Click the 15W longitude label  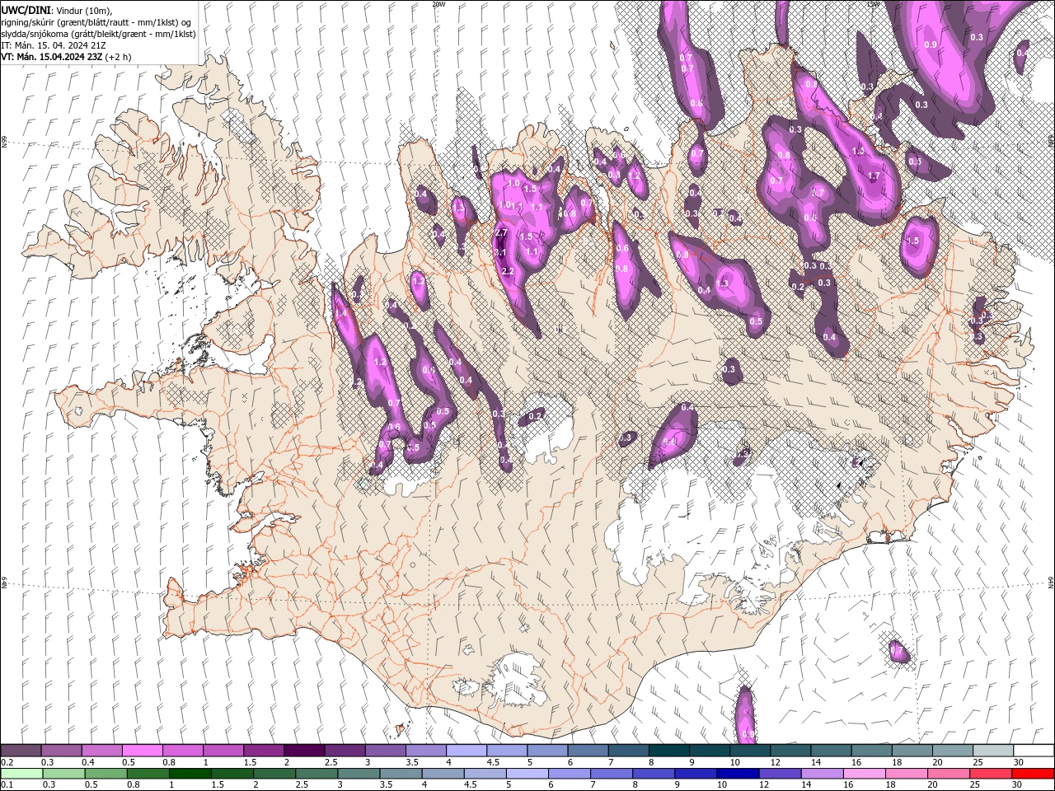click(873, 4)
